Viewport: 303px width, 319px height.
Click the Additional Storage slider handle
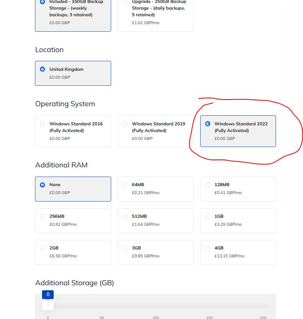48,306
